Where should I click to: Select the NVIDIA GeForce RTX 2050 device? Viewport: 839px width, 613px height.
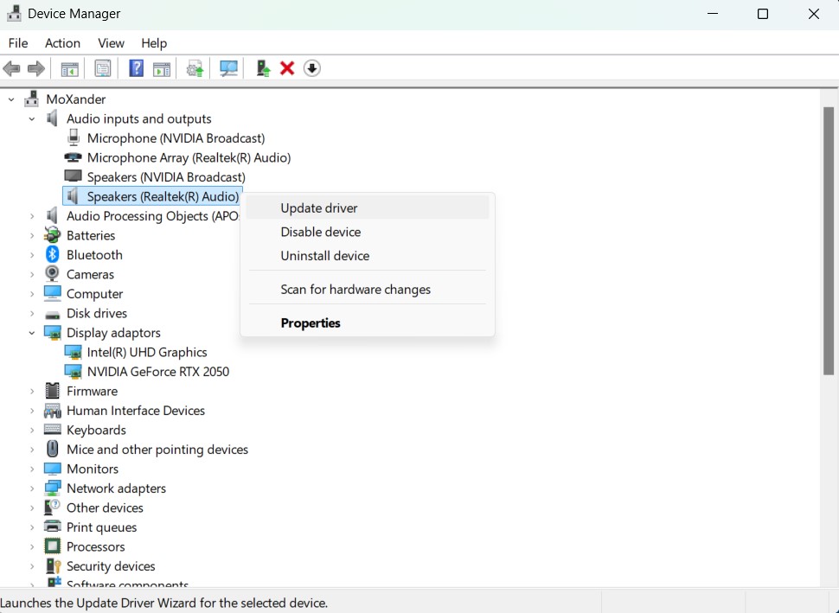(157, 371)
